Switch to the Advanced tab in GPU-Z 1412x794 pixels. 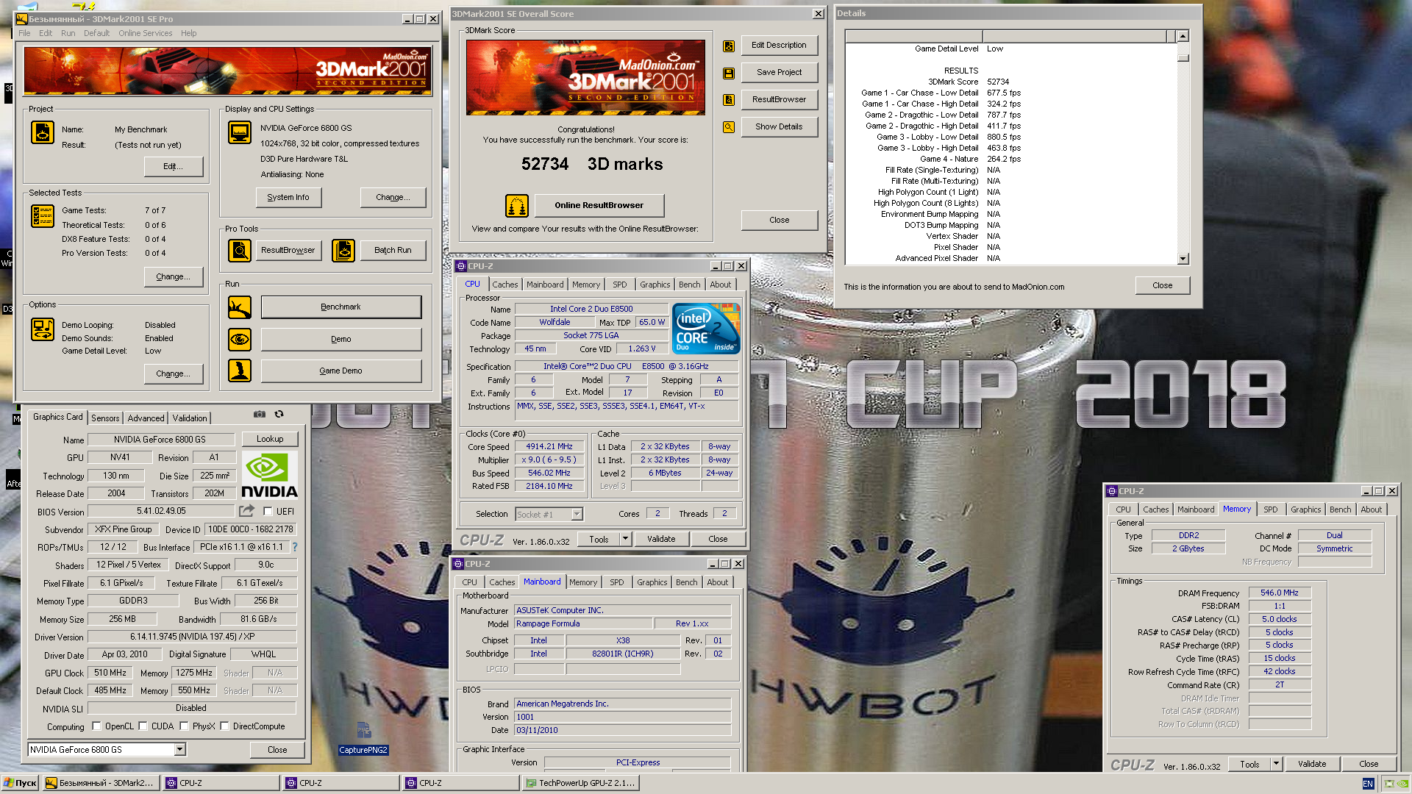(146, 418)
